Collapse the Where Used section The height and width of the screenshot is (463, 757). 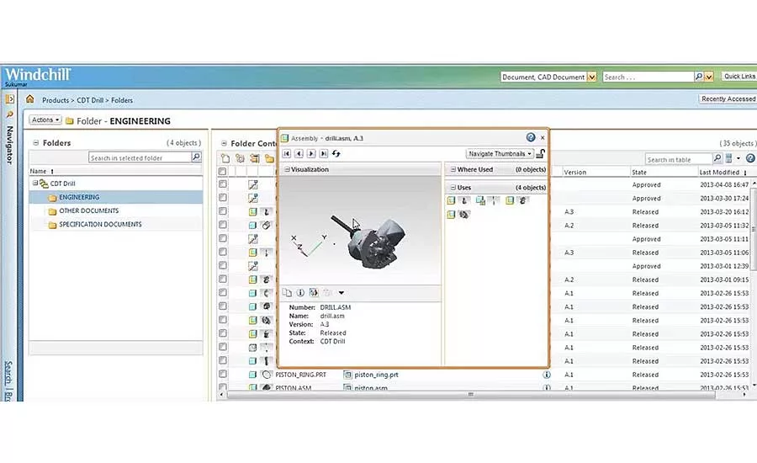click(x=453, y=169)
